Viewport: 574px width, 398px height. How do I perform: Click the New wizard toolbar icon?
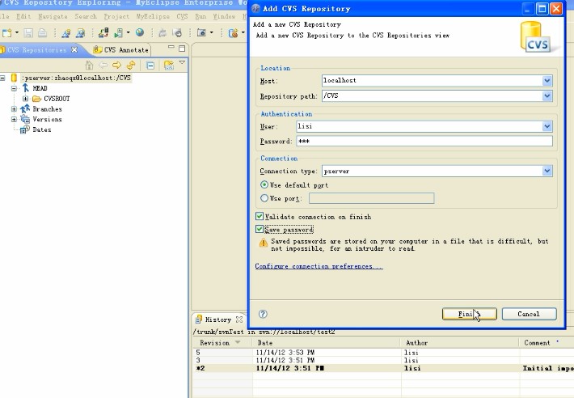pyautogui.click(x=6, y=33)
